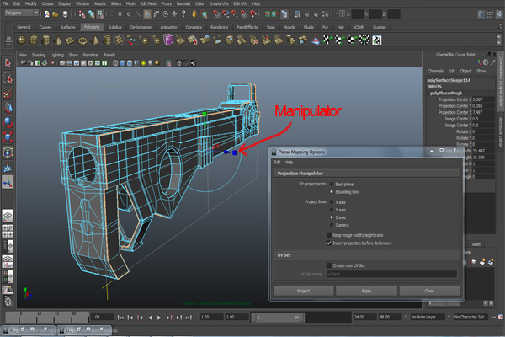The width and height of the screenshot is (505, 337).
Task: Switch to four view layout
Action: click(x=8, y=231)
